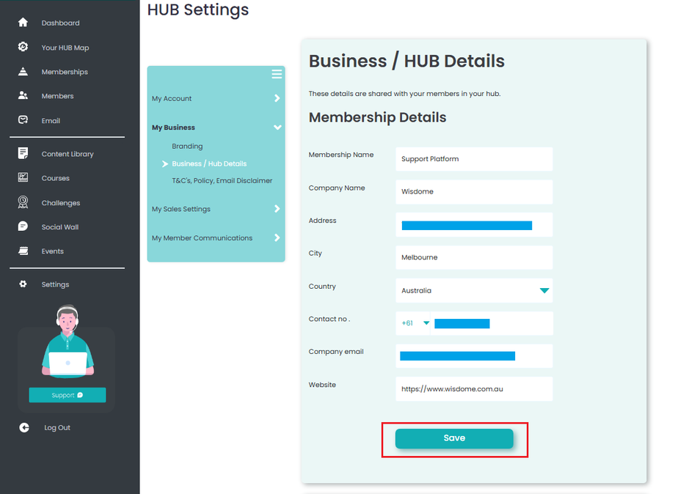This screenshot has width=675, height=494.
Task: Click the Challenges award icon
Action: [23, 202]
